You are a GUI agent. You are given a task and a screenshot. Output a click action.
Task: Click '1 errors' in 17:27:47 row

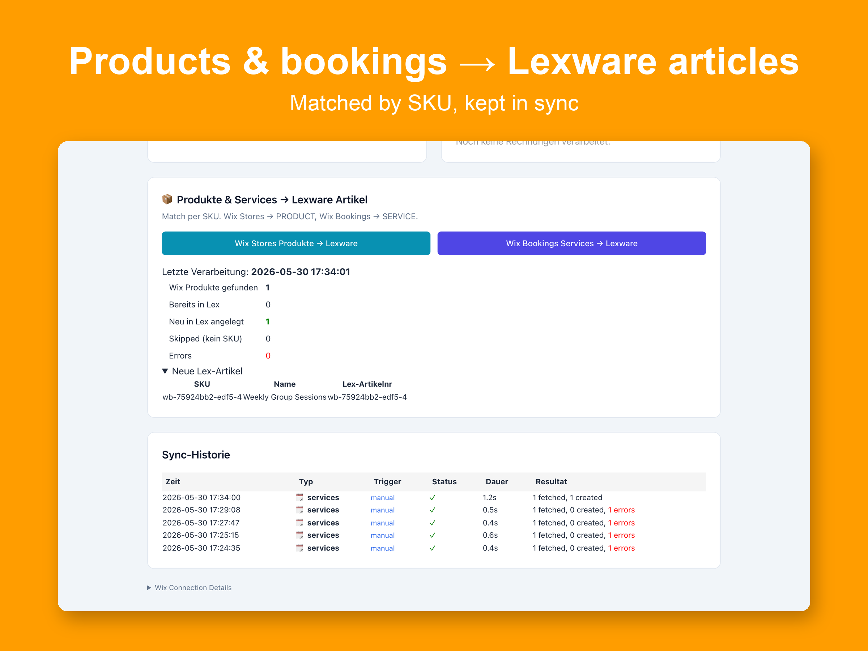point(622,523)
